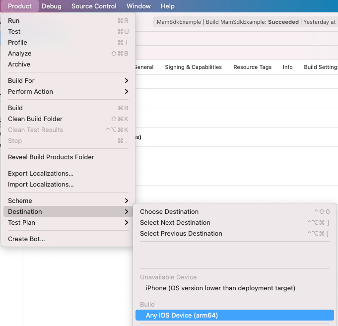Expand the Test Plan submenu
This screenshot has width=338, height=326.
[68, 223]
